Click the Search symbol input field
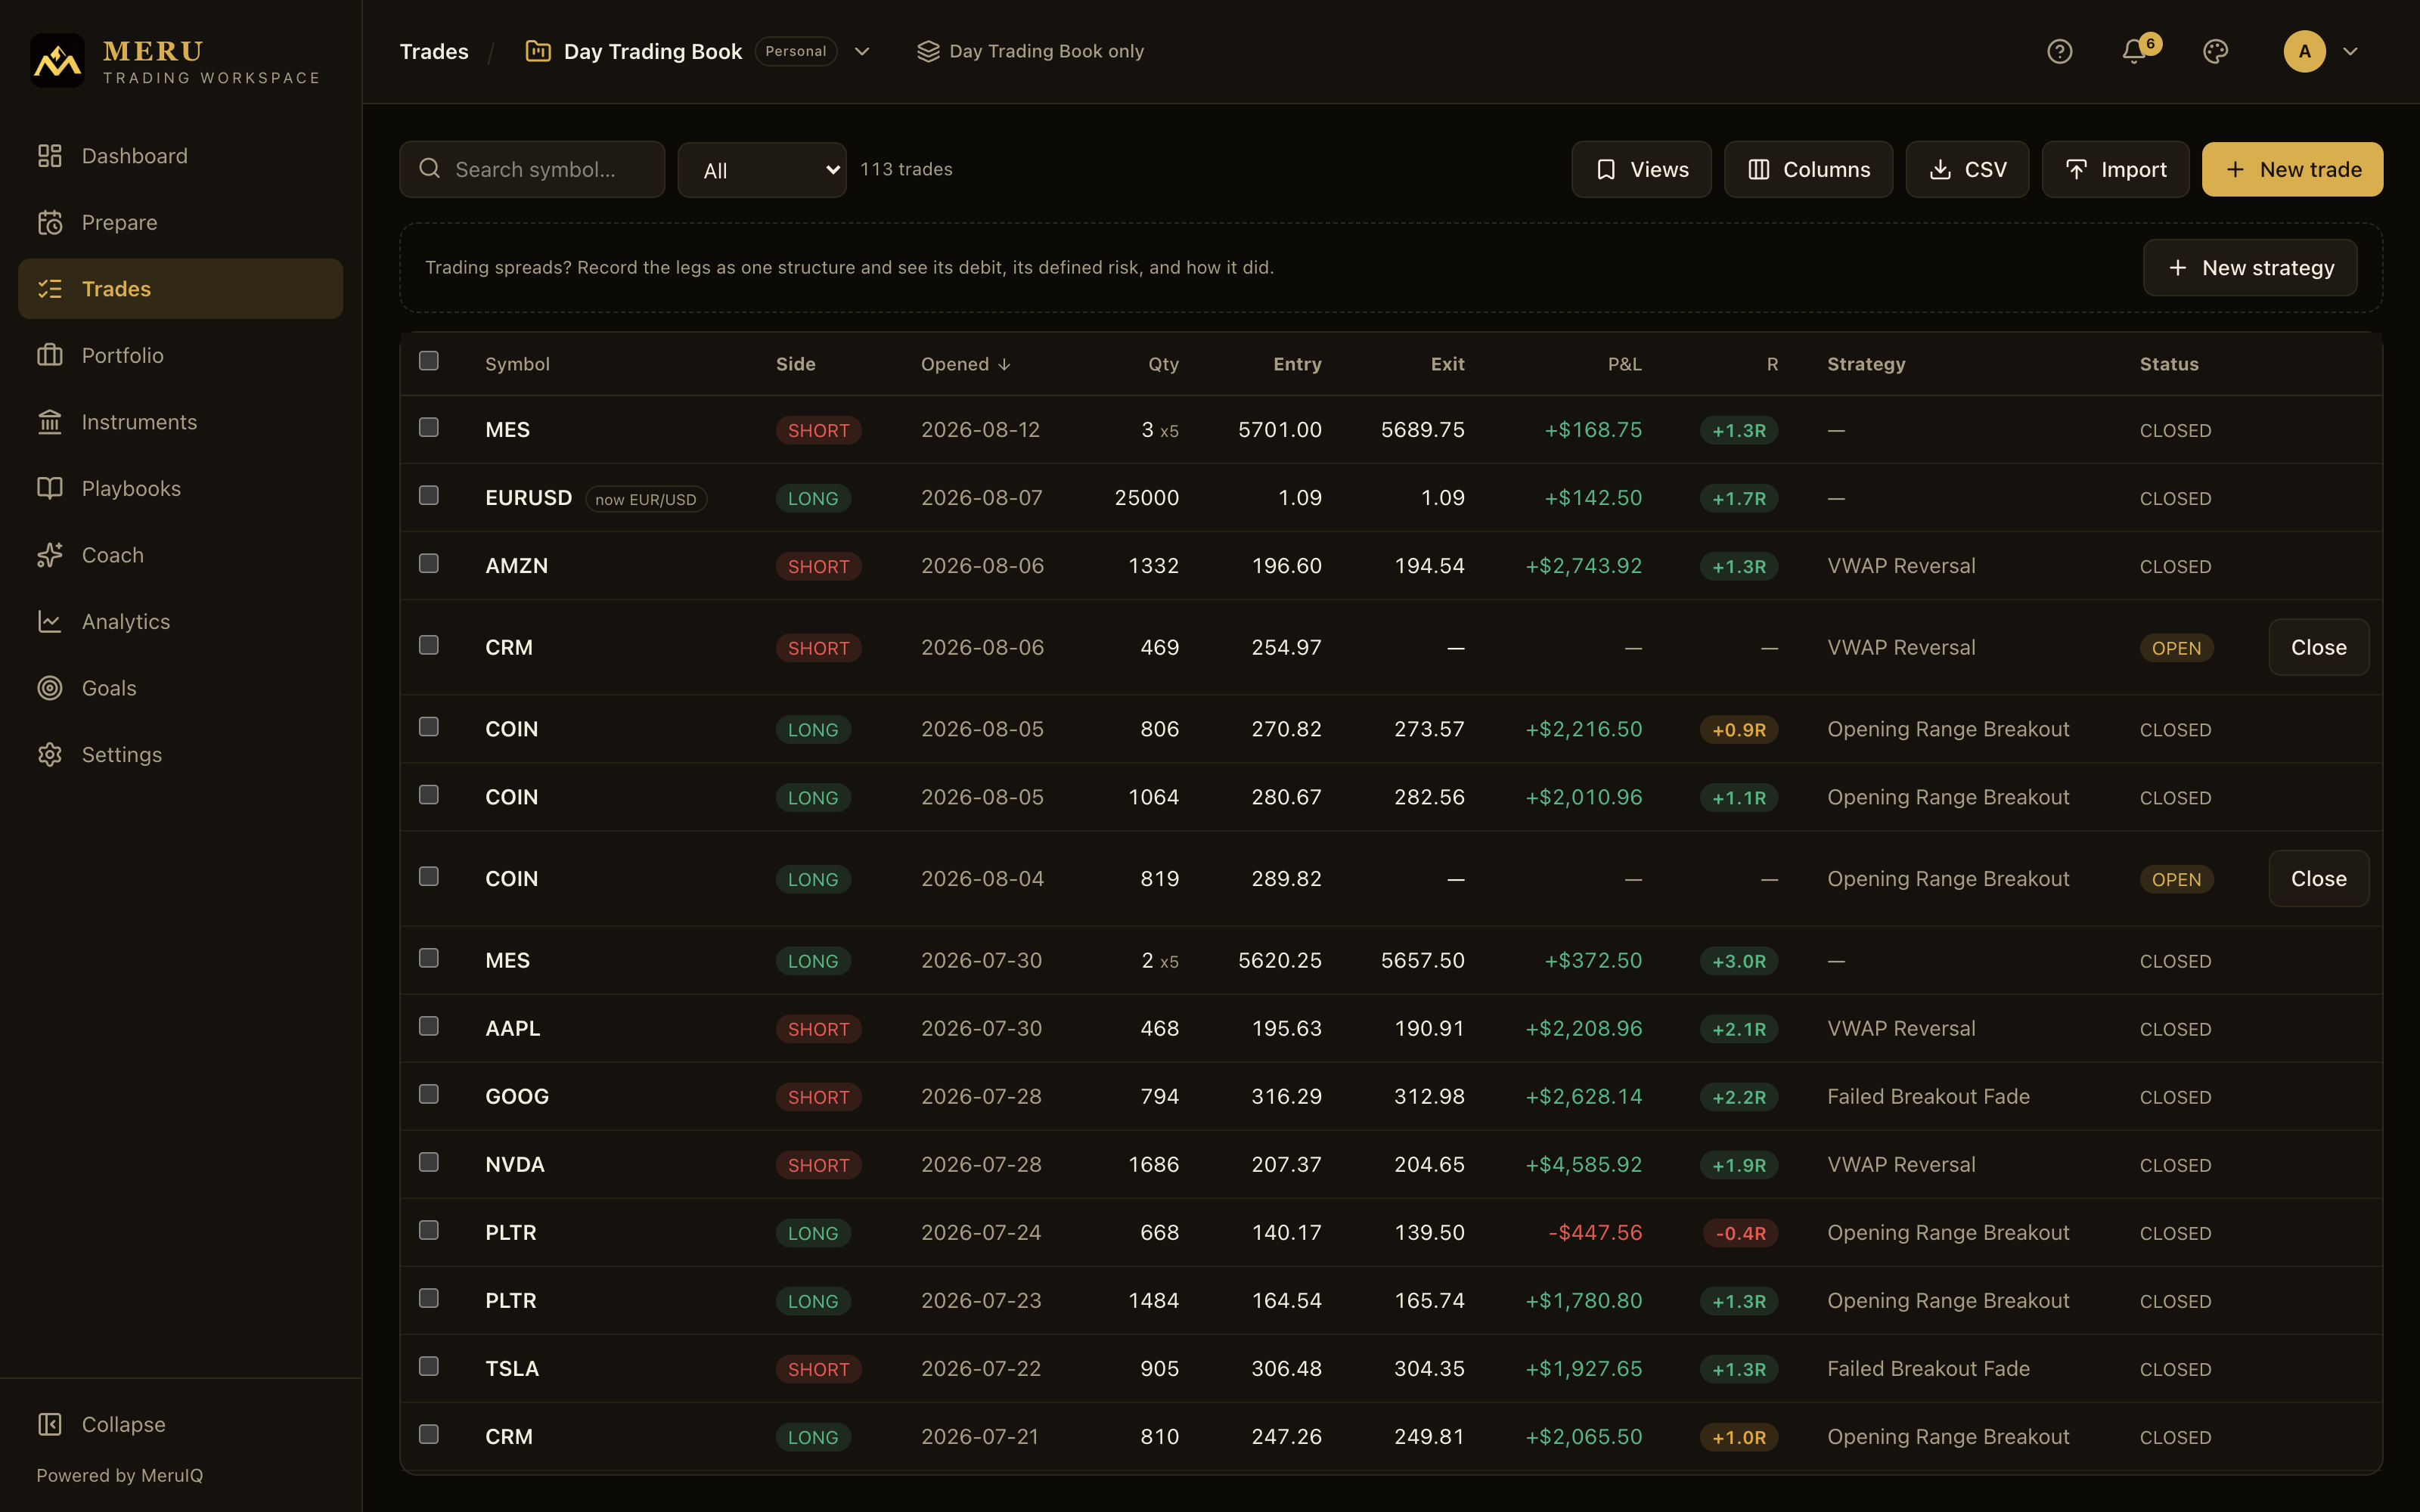Screen dimensions: 2420x1512 [x=532, y=169]
